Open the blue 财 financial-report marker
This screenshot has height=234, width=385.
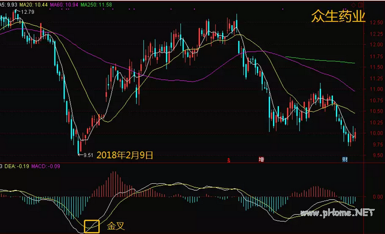(345, 159)
